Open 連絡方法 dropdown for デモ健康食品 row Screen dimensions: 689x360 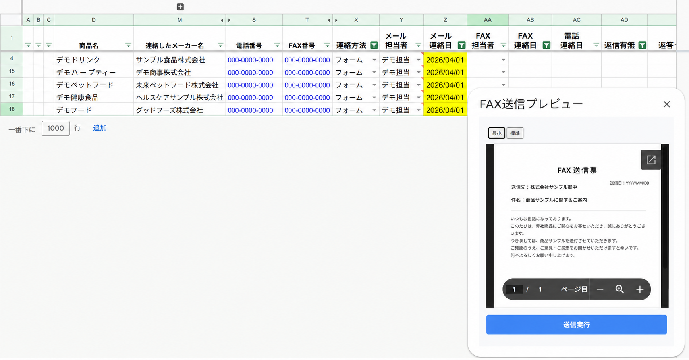[374, 98]
